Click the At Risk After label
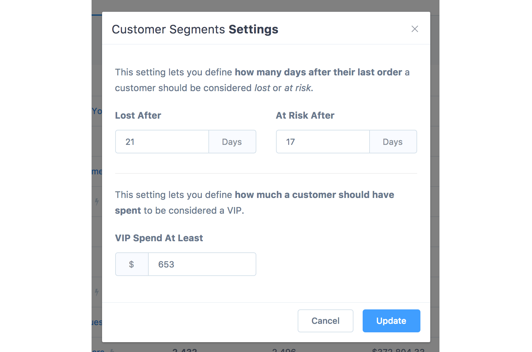 point(305,116)
